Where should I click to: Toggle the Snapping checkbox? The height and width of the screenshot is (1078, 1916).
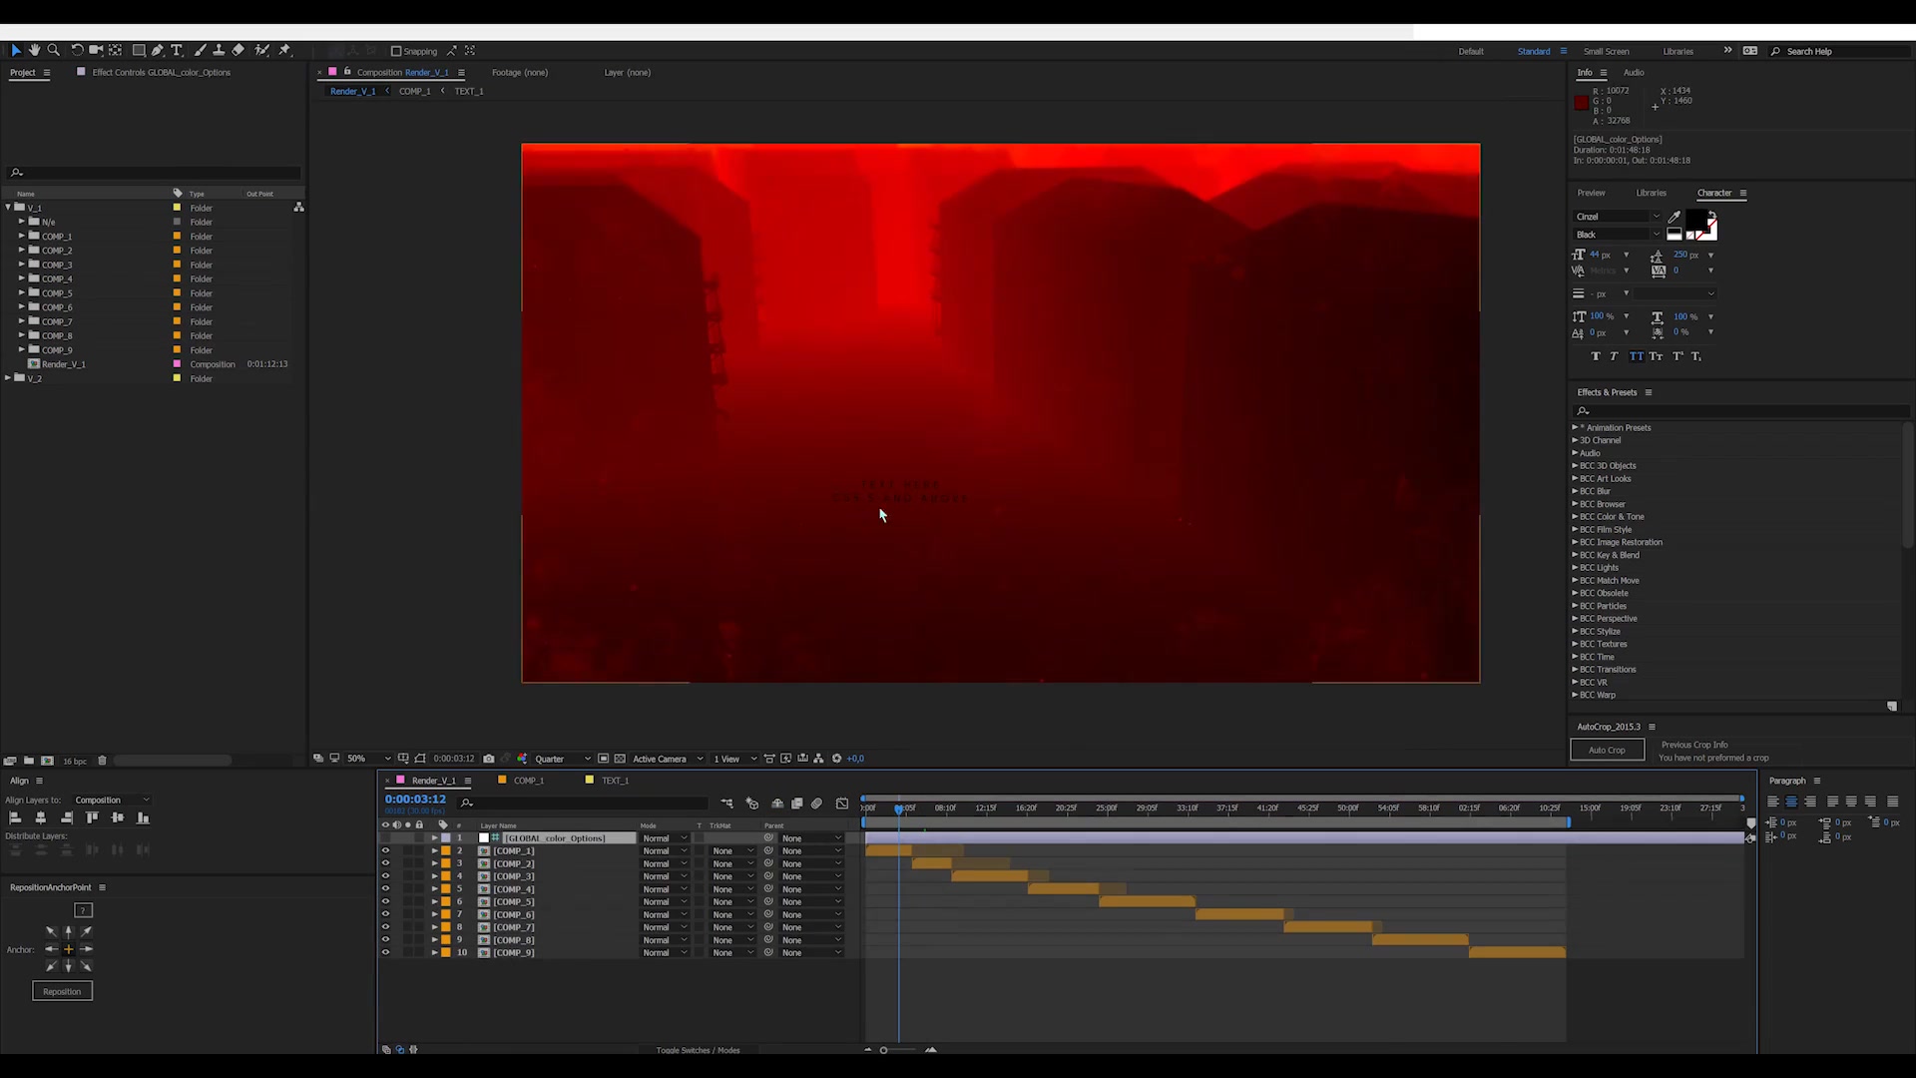pos(396,51)
